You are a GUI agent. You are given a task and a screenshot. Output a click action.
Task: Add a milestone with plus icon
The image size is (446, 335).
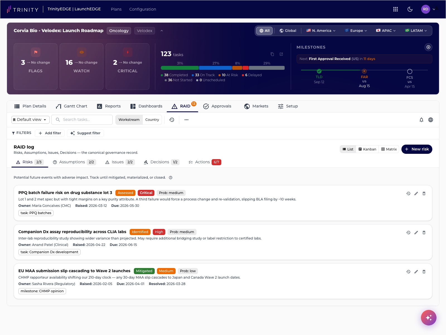click(428, 47)
